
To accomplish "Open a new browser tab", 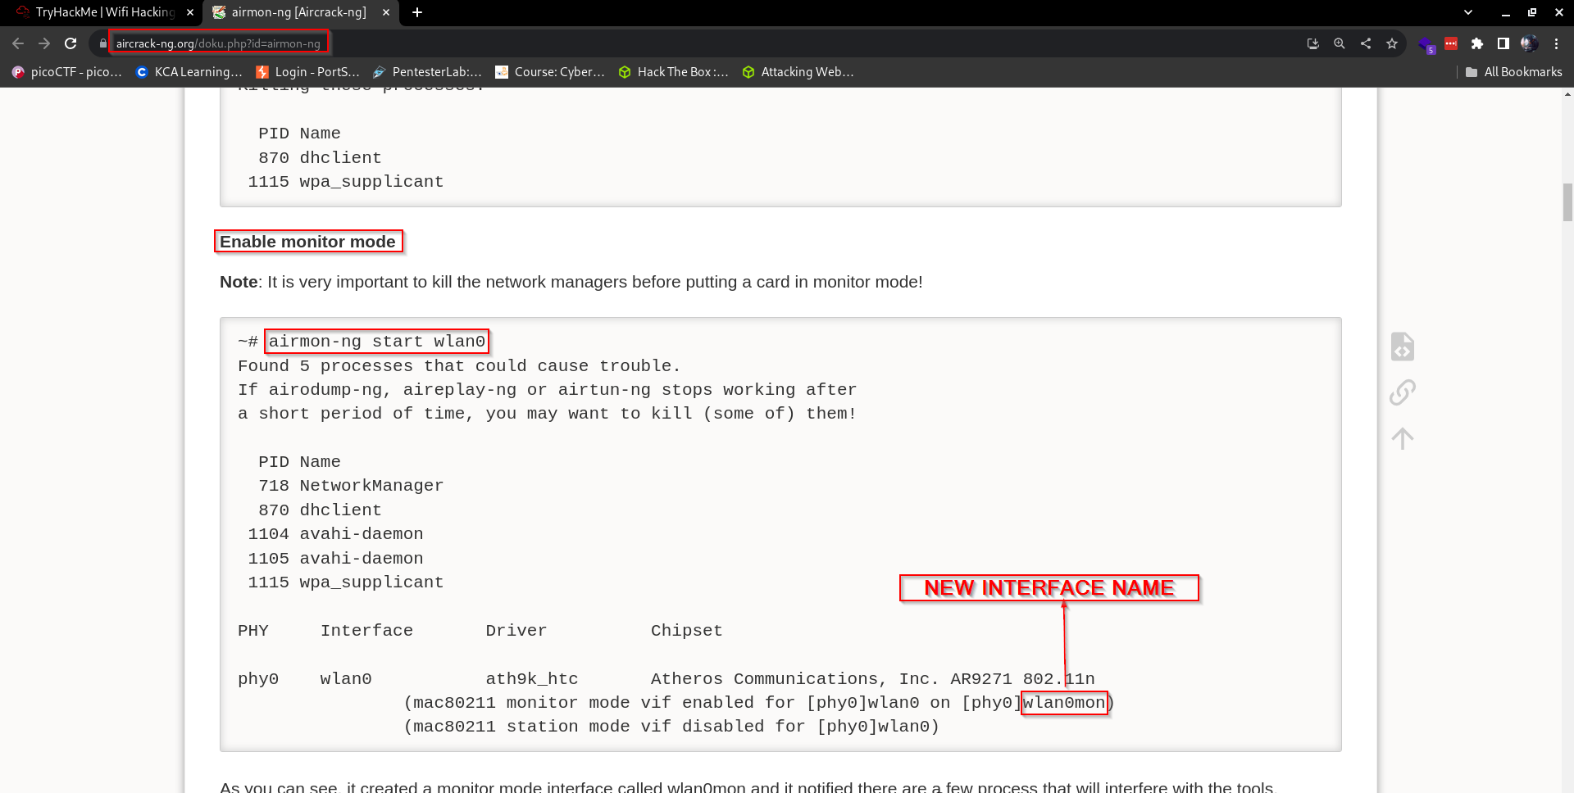I will 417,12.
